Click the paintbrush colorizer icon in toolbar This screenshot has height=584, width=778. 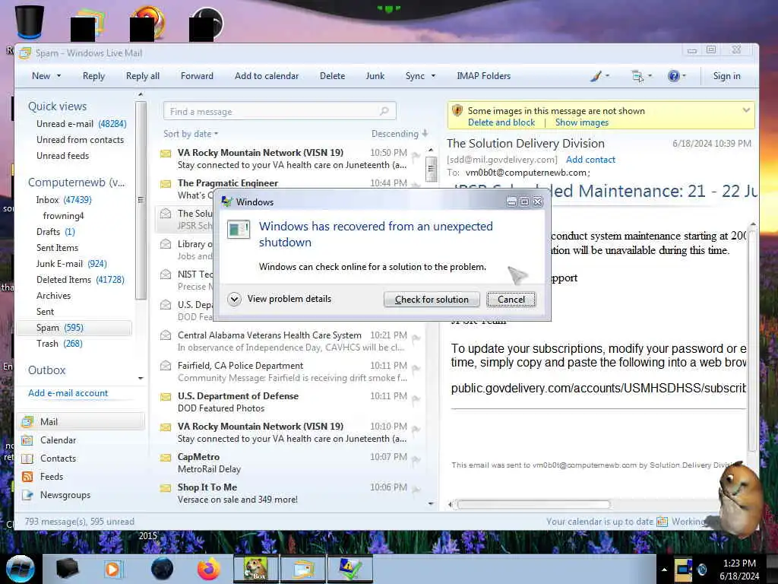pos(596,76)
